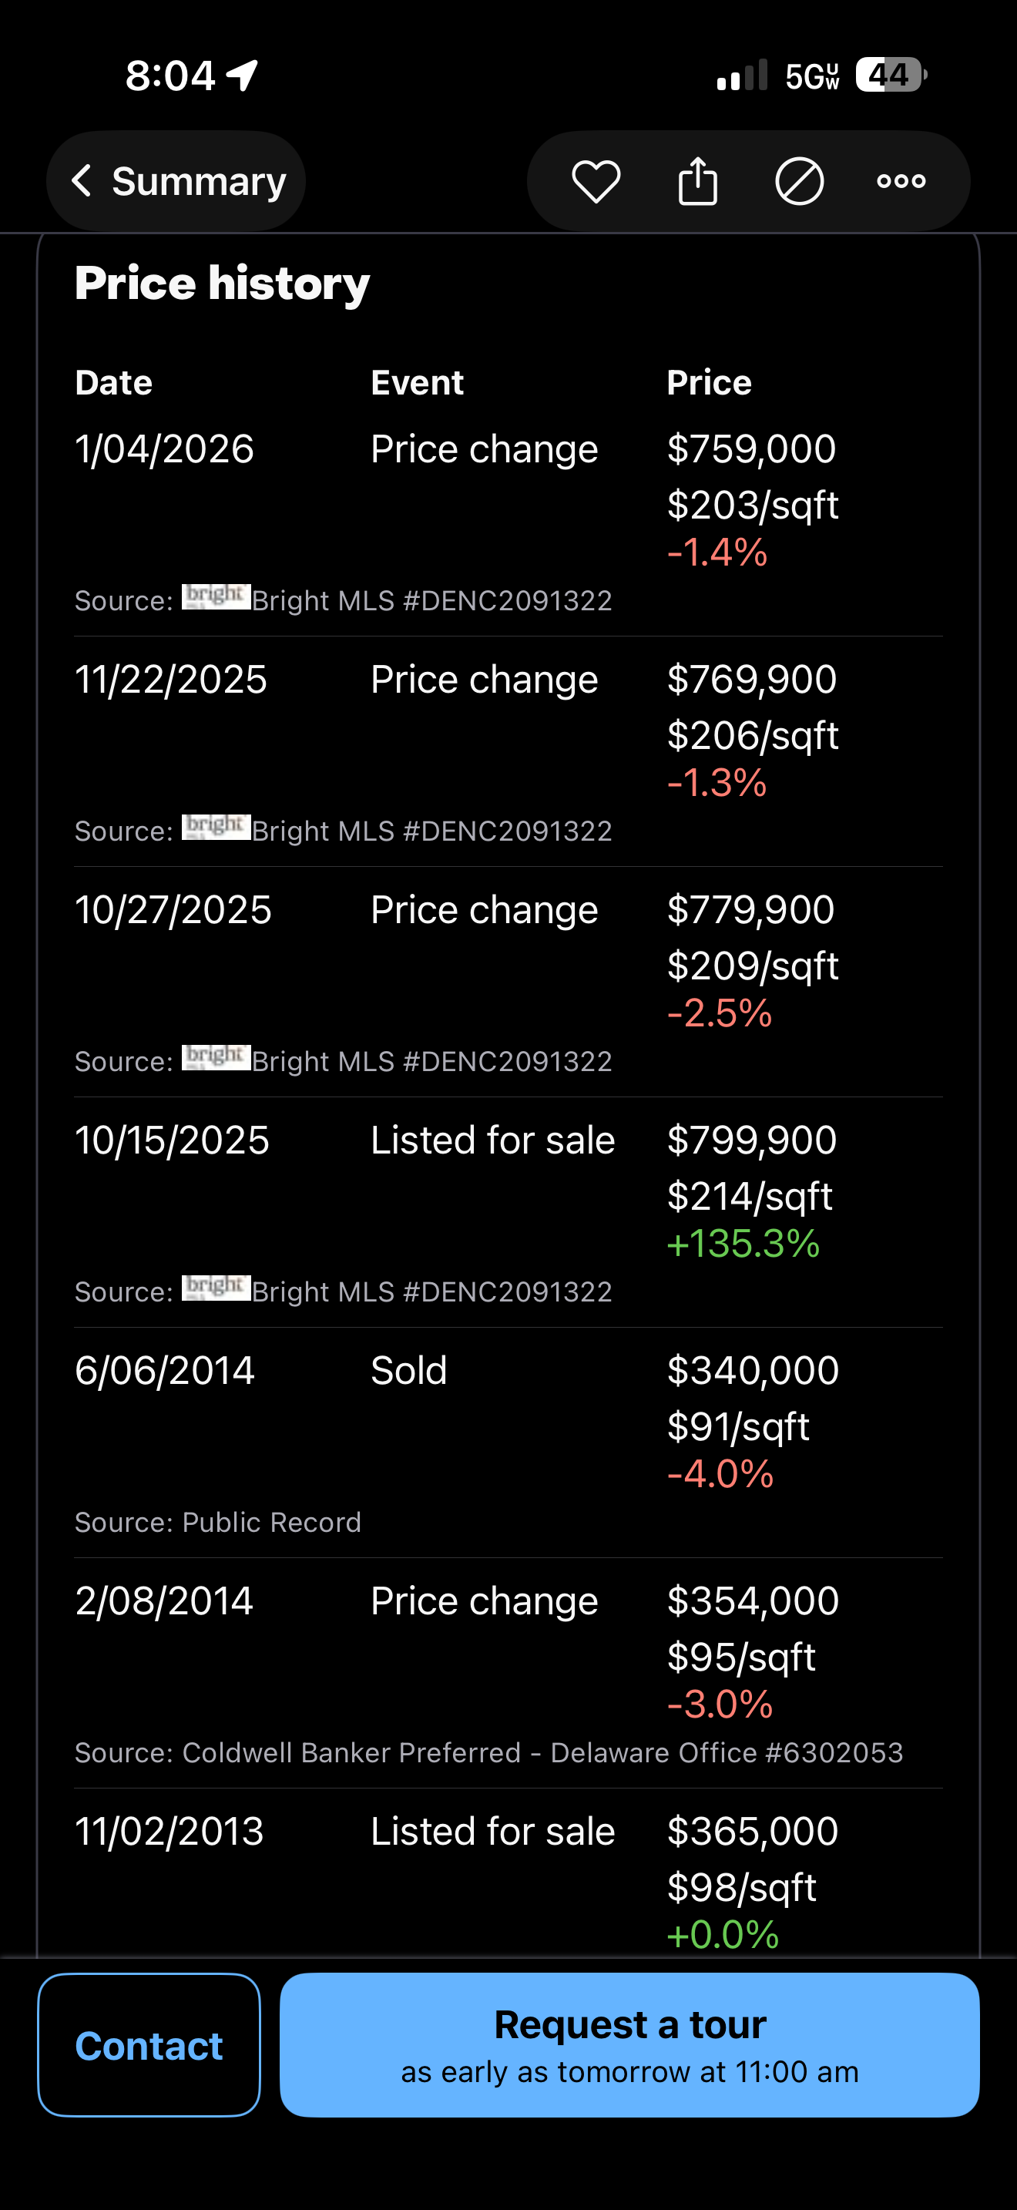
Task: Tap the share icon in the header
Action: coord(697,181)
